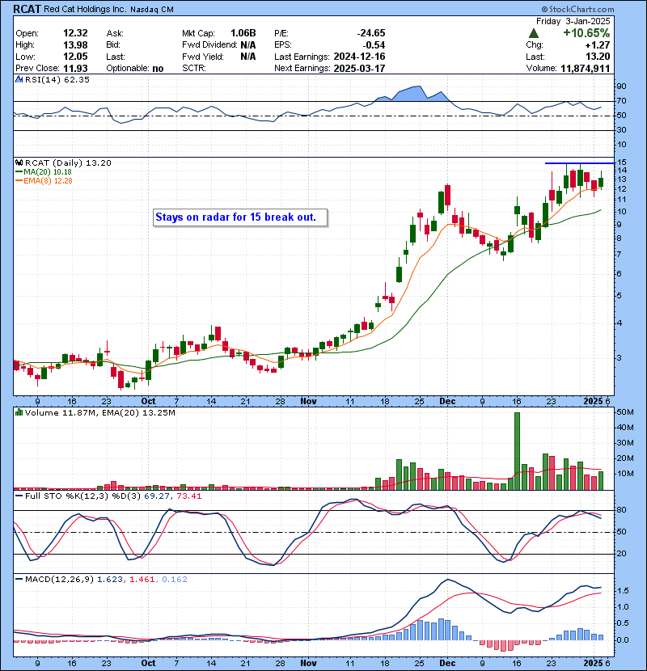Click the Next Earnings date 2025-03-17
Image resolution: width=647 pixels, height=671 pixels.
(359, 68)
